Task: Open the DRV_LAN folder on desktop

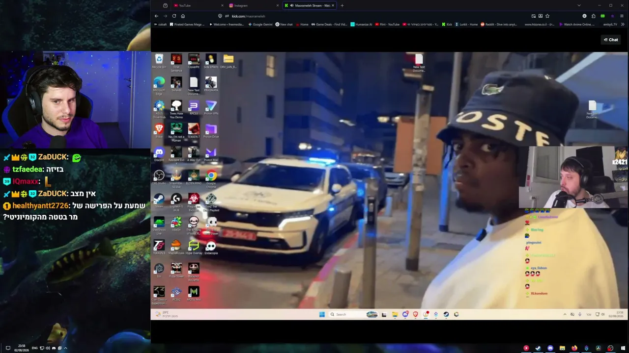Action: (x=228, y=61)
